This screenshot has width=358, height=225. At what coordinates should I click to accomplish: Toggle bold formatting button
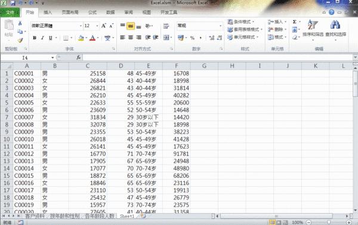pyautogui.click(x=35, y=38)
